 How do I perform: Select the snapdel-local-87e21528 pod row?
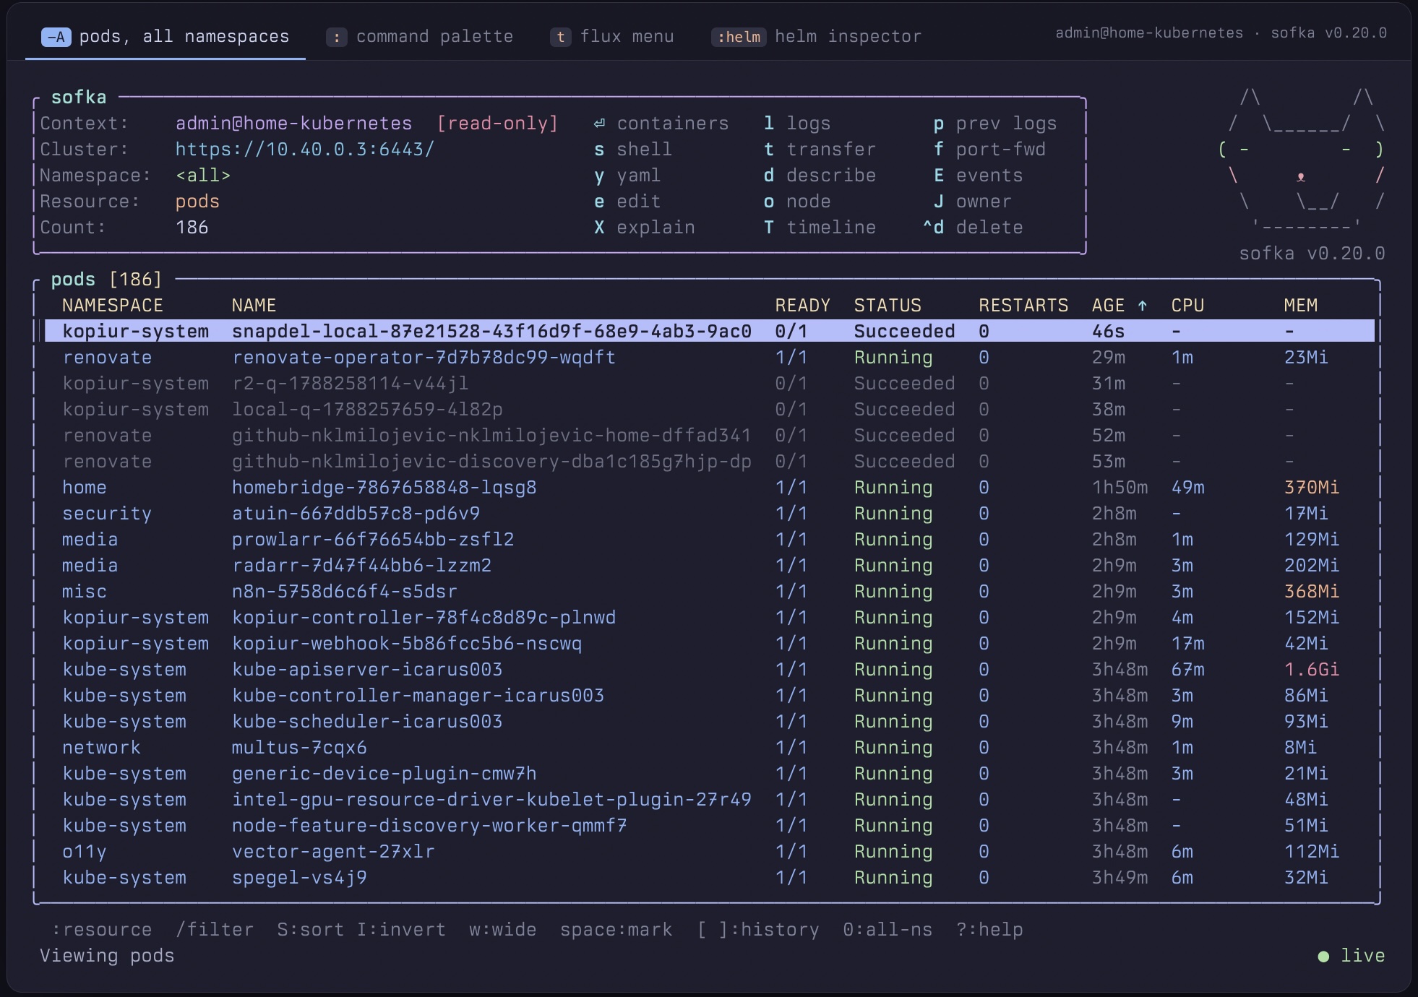[709, 332]
